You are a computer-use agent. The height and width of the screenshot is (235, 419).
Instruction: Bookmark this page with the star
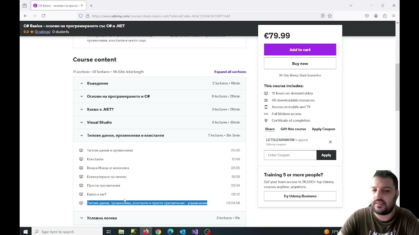tap(330, 16)
